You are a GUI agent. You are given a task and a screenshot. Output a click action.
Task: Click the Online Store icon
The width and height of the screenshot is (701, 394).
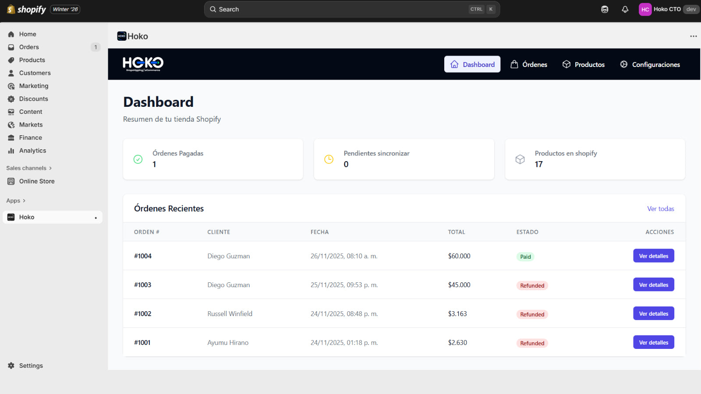(x=11, y=181)
